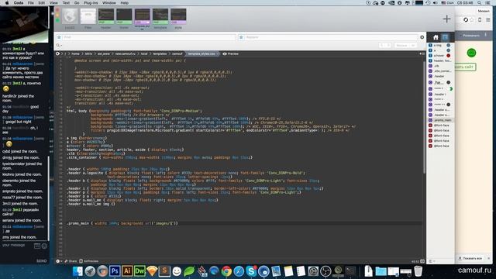This screenshot has width=496, height=279.
Task: Click star icon beside Replace field
Action: coord(241,37)
